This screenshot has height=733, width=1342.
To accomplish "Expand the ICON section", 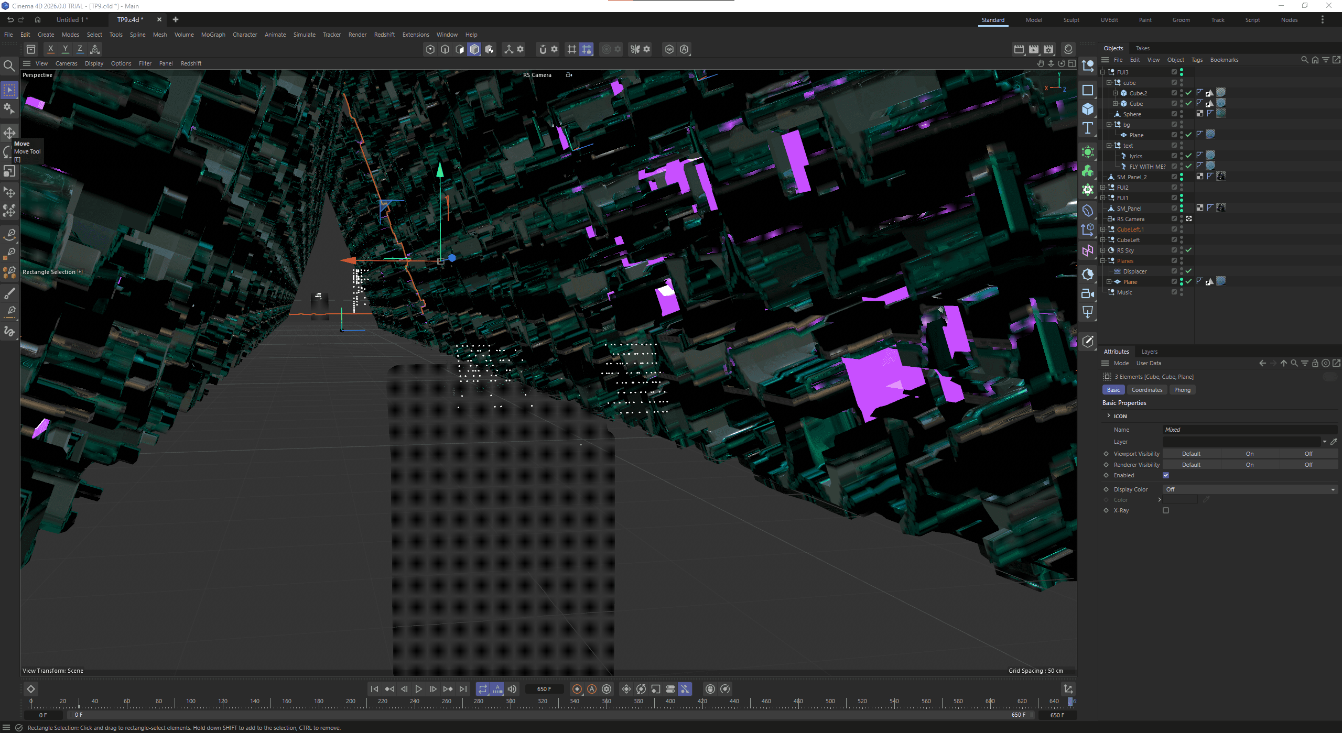I will tap(1109, 415).
